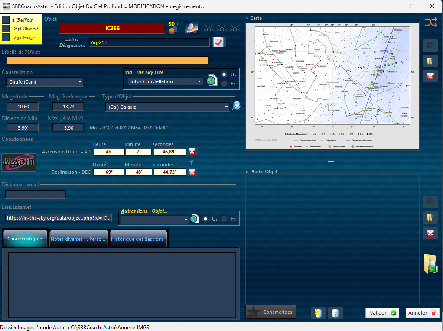Clear the Déclinaison coordinates
Viewport: 443px width, 331px height.
192,172
